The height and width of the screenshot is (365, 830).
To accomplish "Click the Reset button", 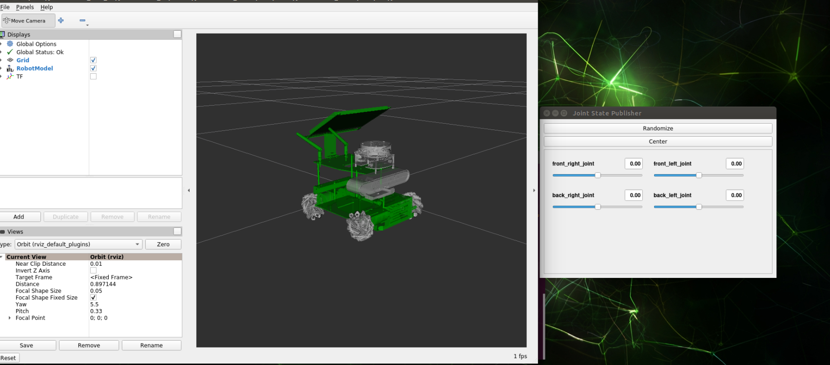I will tap(8, 358).
